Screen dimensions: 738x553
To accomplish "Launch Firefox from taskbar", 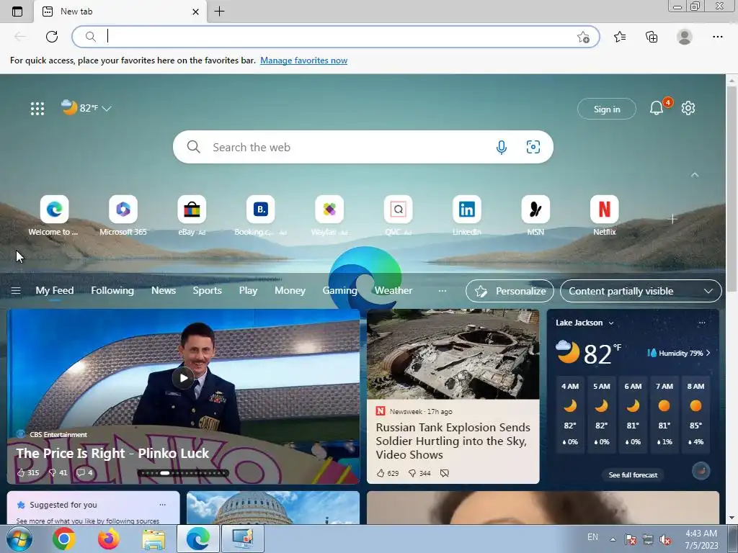I will click(109, 539).
